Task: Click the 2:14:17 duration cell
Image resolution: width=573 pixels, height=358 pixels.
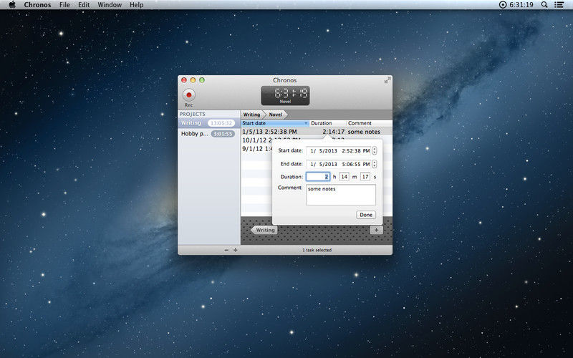Action: [333, 132]
